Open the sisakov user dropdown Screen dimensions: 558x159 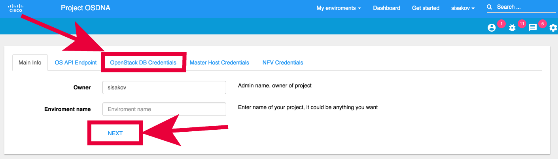tap(463, 8)
